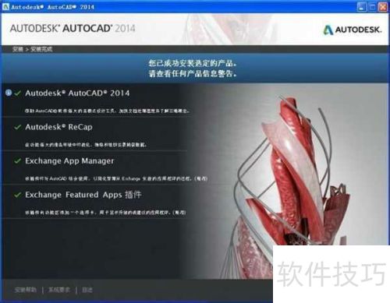Click the description under Exchange App Manager
Image resolution: width=390 pixels, height=303 pixels.
[x=116, y=178]
